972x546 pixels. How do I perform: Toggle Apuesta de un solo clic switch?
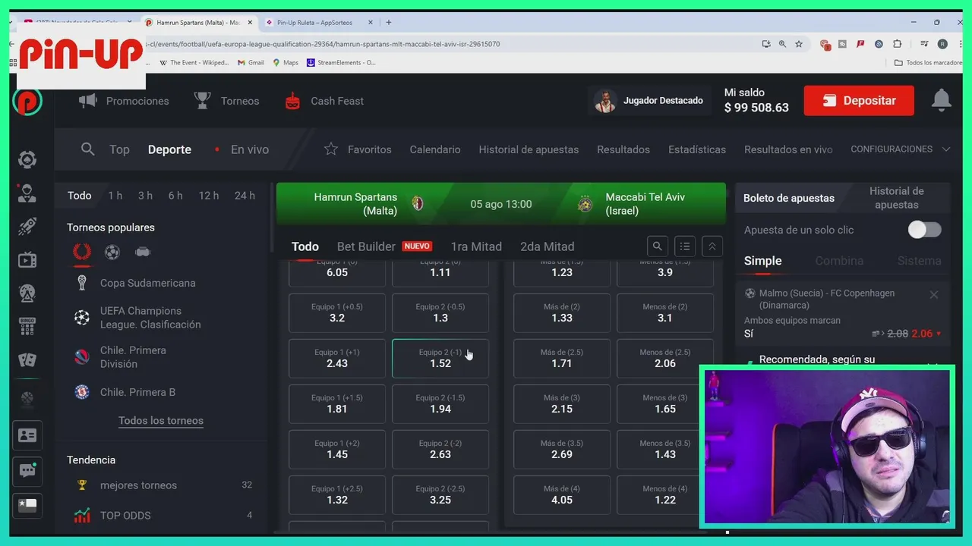(x=924, y=230)
